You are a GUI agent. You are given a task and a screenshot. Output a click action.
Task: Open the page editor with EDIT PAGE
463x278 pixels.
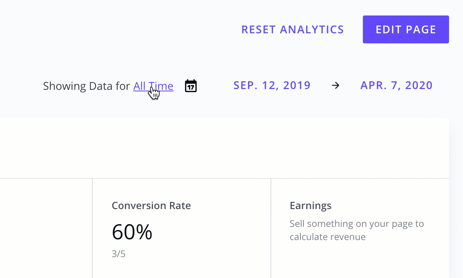(406, 29)
